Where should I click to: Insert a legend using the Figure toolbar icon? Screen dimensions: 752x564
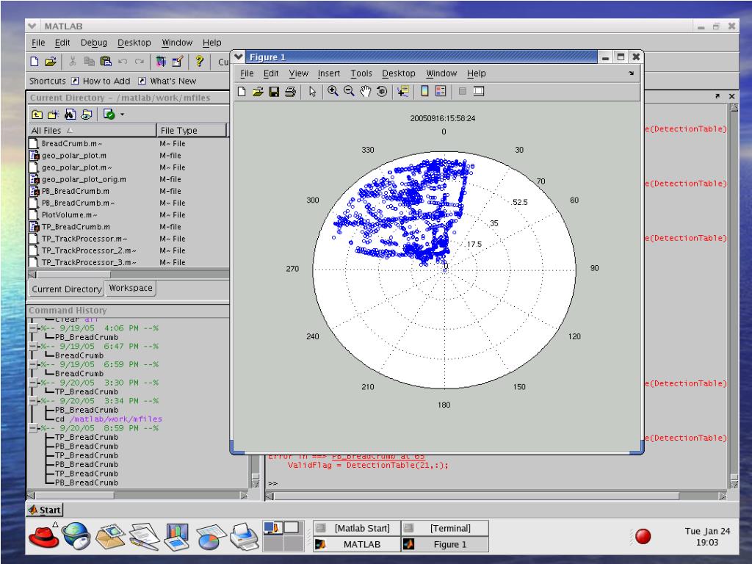click(x=441, y=90)
